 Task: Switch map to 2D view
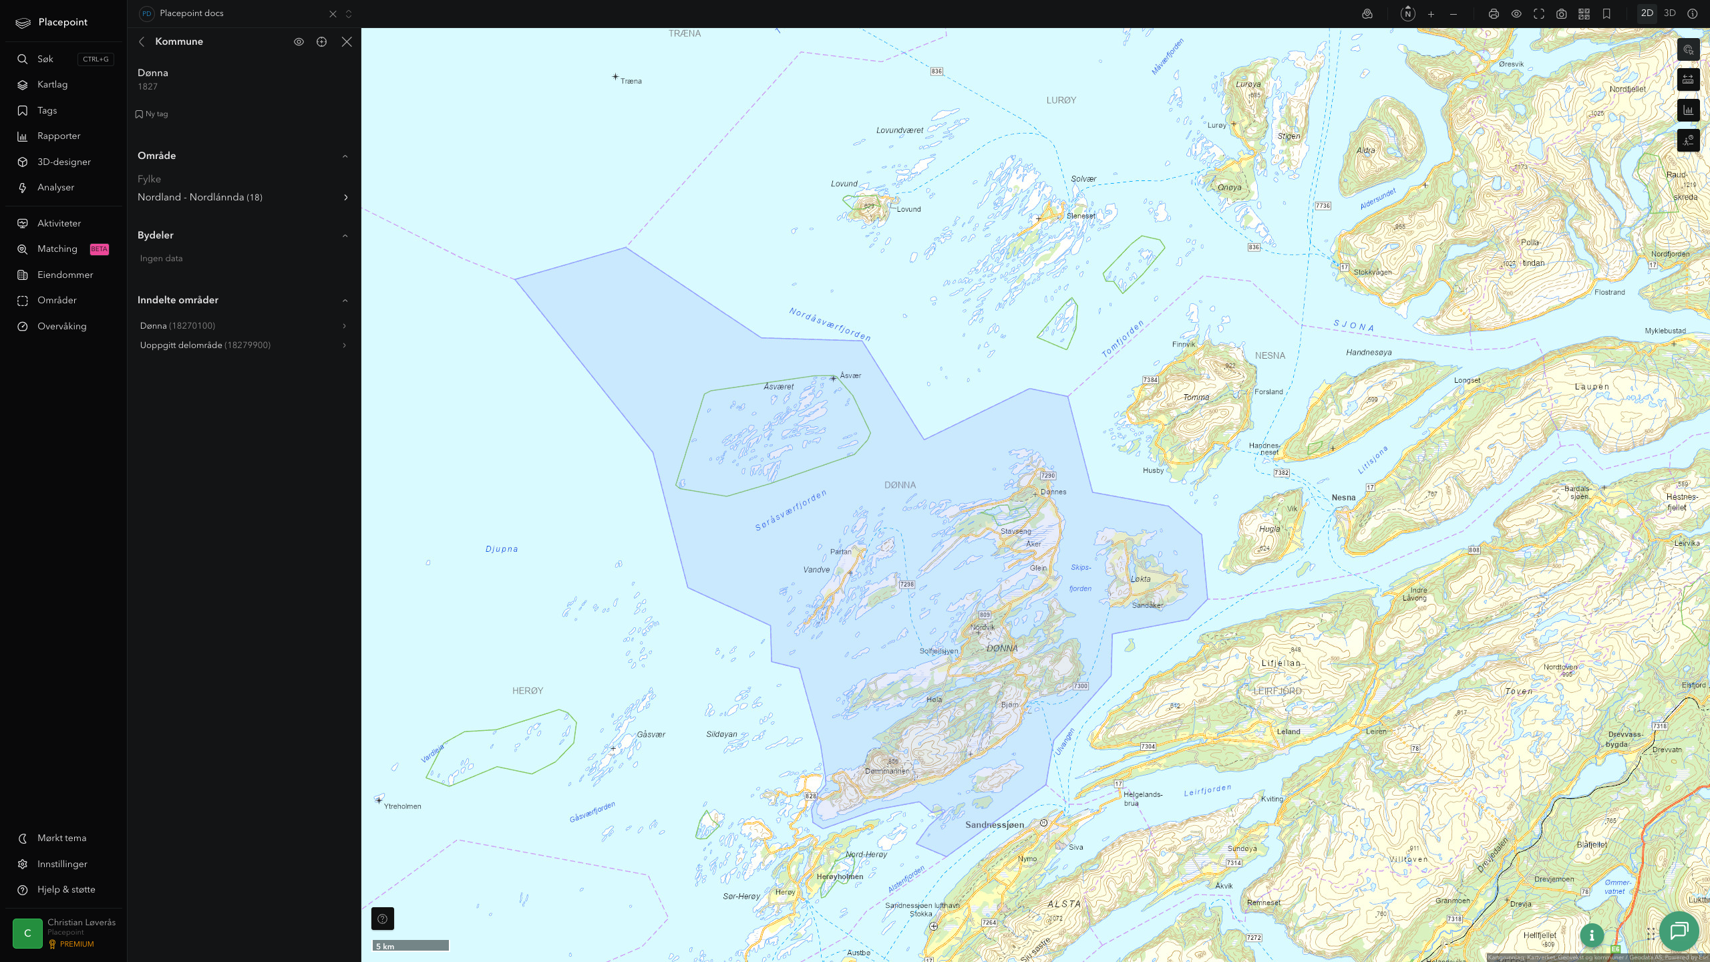click(x=1647, y=13)
